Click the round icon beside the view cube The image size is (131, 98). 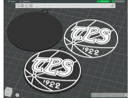[x=17, y=95]
